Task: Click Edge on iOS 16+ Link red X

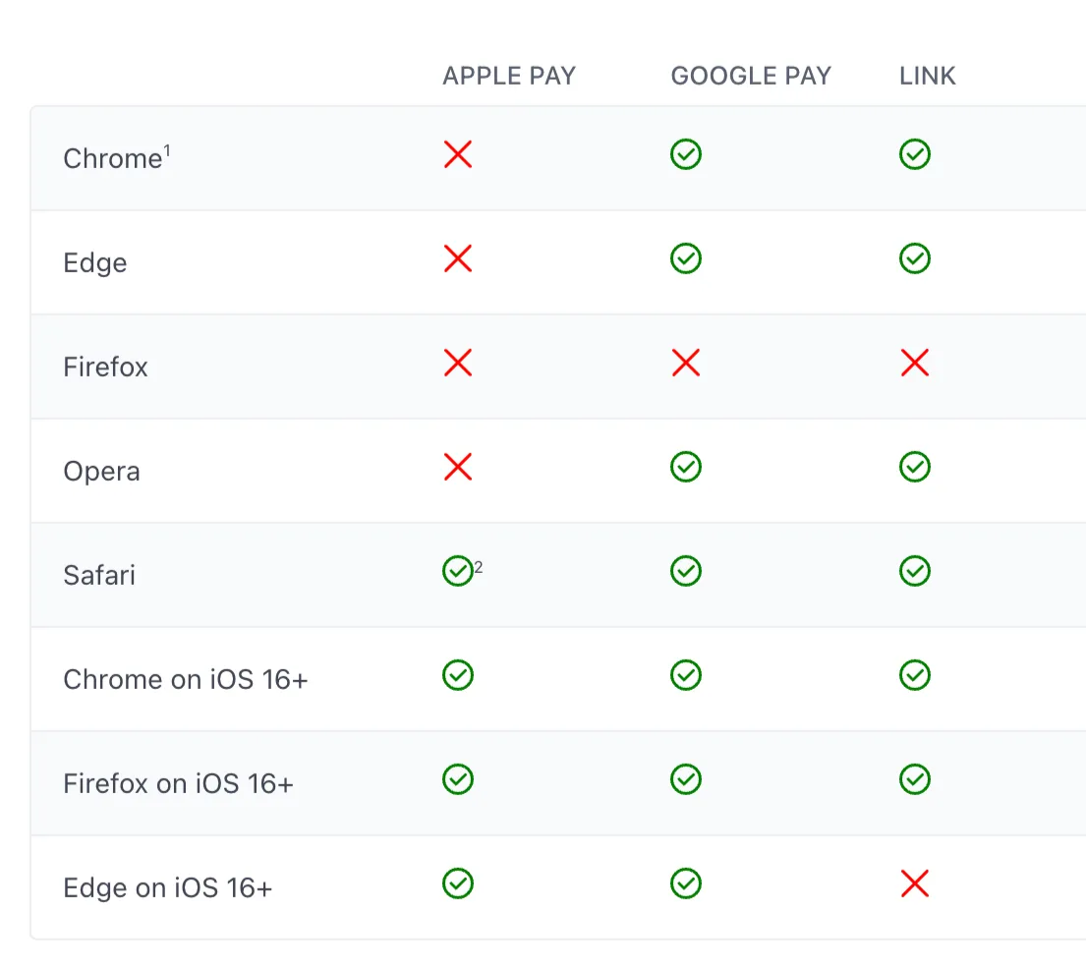Action: tap(914, 883)
